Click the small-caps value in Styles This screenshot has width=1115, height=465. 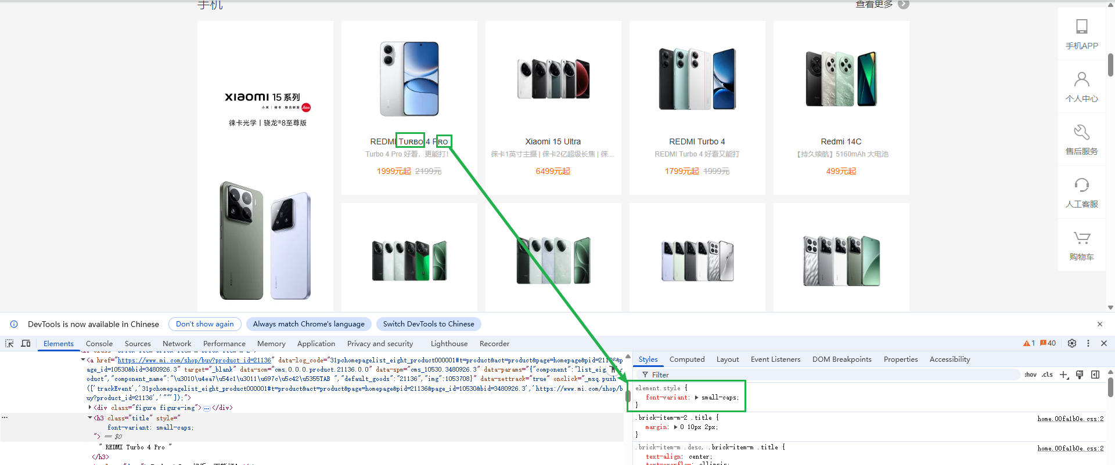[719, 398]
